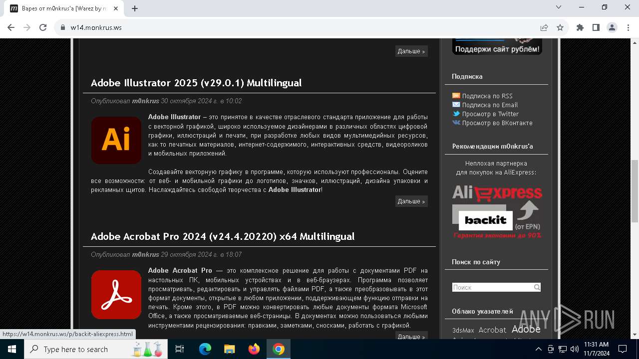Open Просмотр во ВКонтакте link
The width and height of the screenshot is (639, 359).
tap(497, 123)
